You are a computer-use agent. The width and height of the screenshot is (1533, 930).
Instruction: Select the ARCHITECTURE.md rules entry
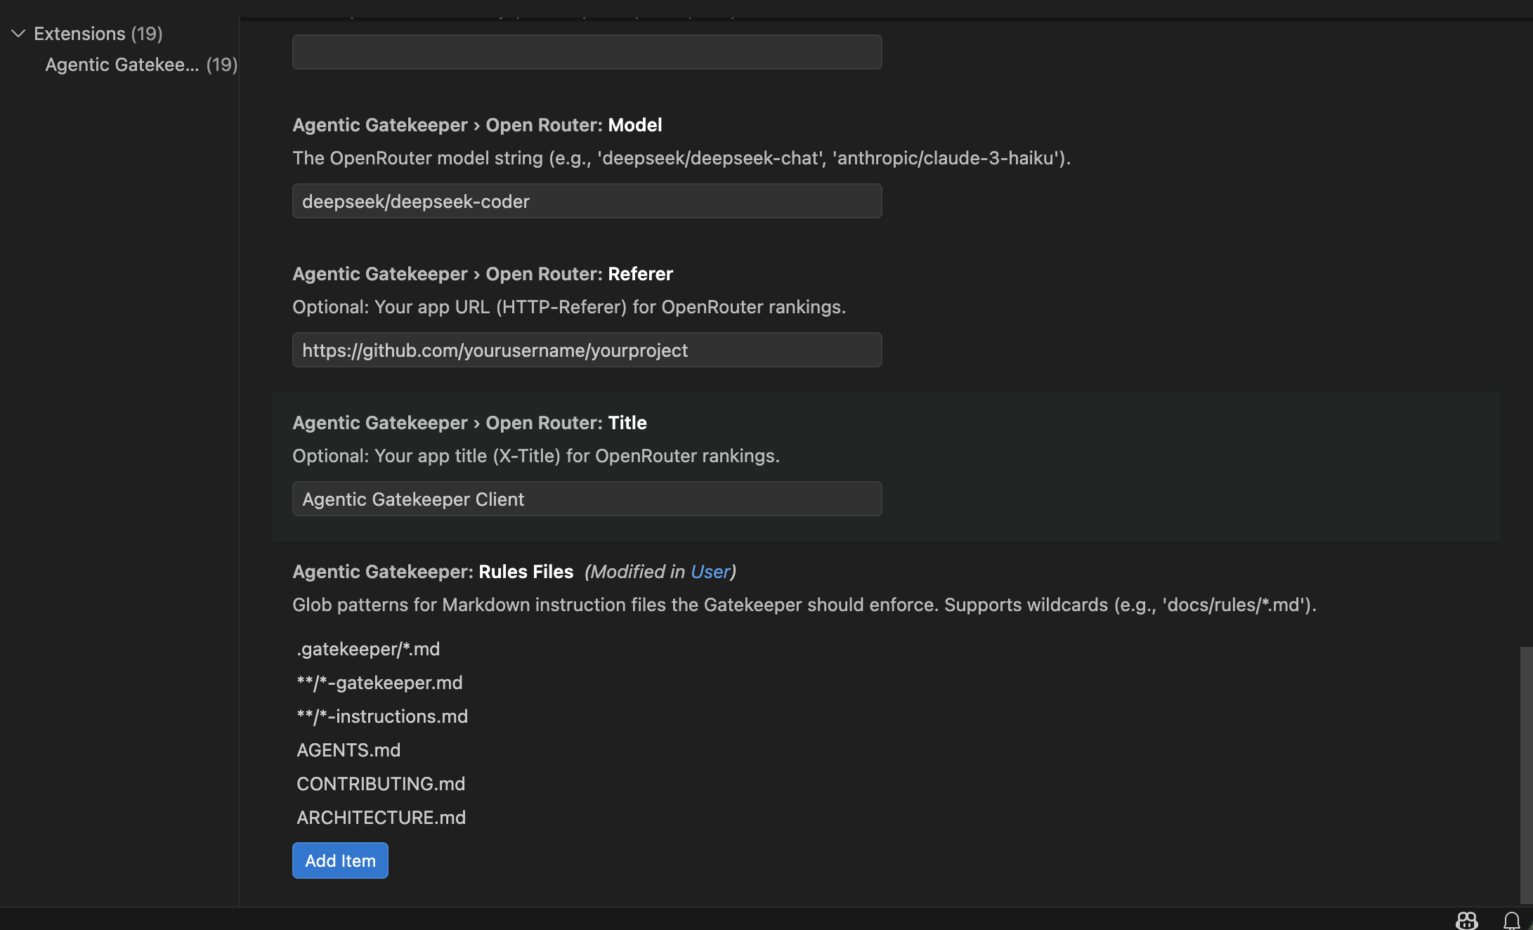click(381, 817)
